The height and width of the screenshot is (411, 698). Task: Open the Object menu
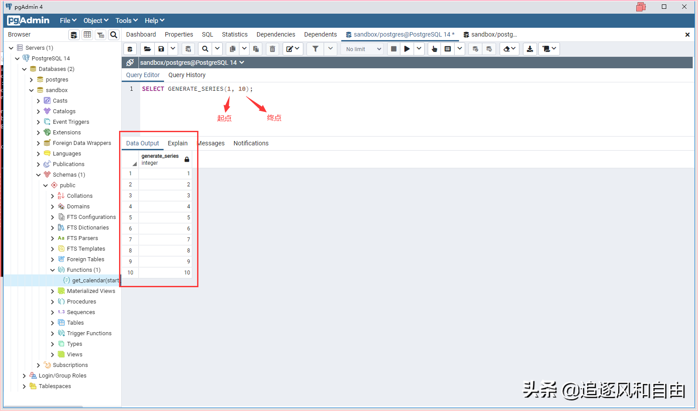click(x=96, y=21)
